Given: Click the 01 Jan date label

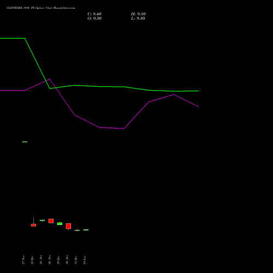Looking at the screenshot, I should [x=85, y=260].
